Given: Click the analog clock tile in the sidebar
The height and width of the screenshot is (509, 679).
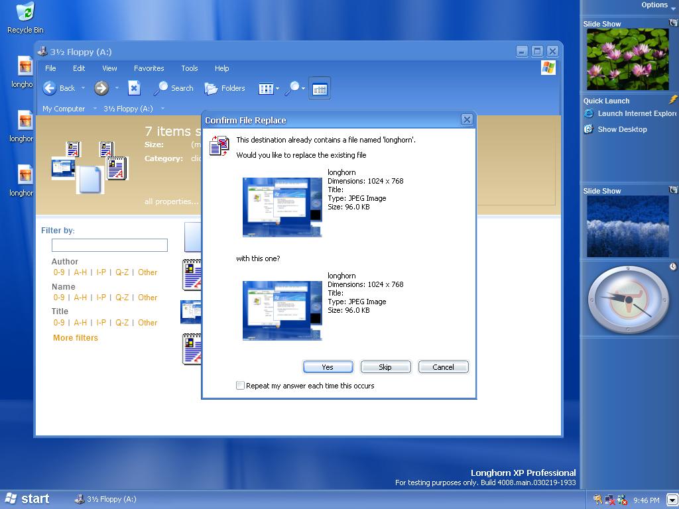Looking at the screenshot, I should [628, 300].
